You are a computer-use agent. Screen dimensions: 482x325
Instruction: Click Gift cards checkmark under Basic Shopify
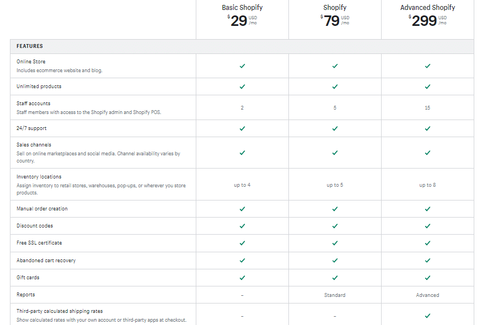click(x=242, y=278)
